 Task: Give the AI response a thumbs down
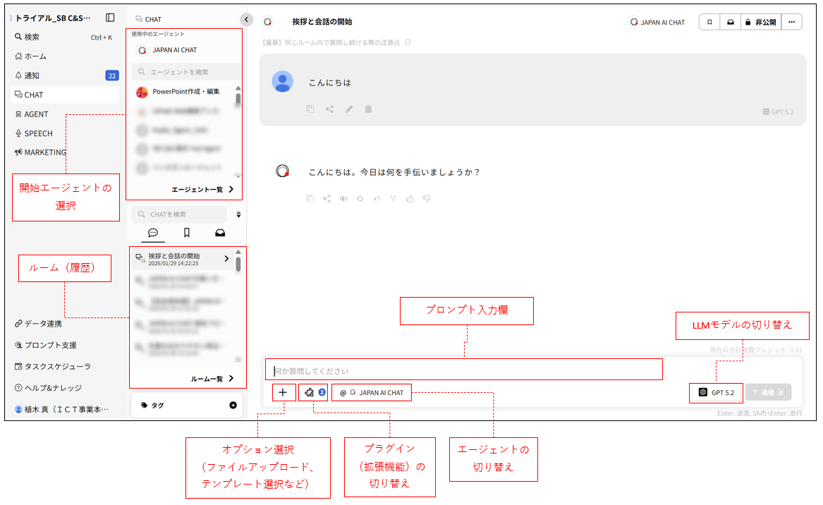[426, 199]
